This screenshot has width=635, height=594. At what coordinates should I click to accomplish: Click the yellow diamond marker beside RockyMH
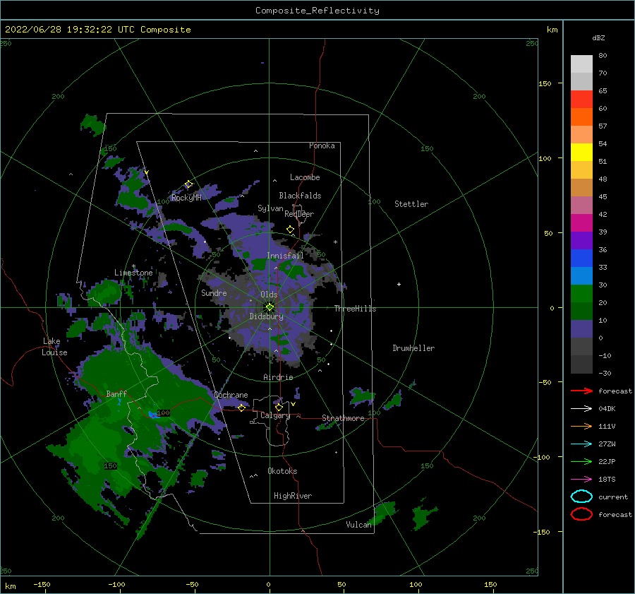point(188,184)
